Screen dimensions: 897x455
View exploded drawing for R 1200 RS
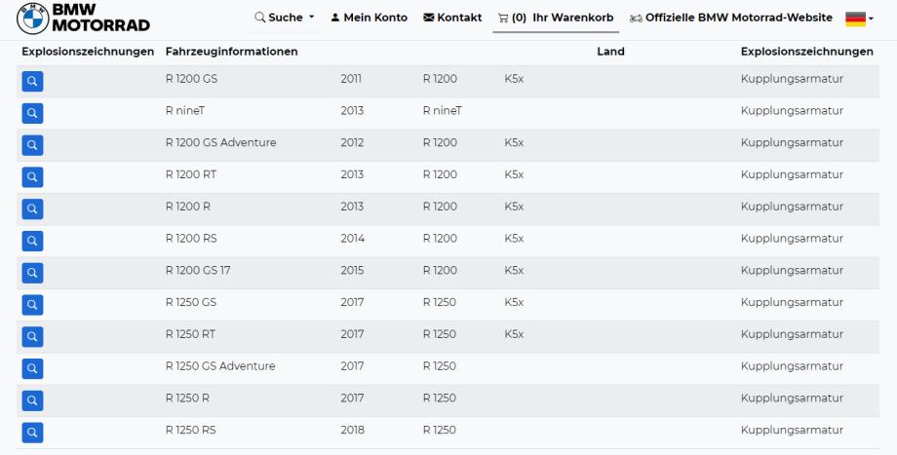pos(32,241)
